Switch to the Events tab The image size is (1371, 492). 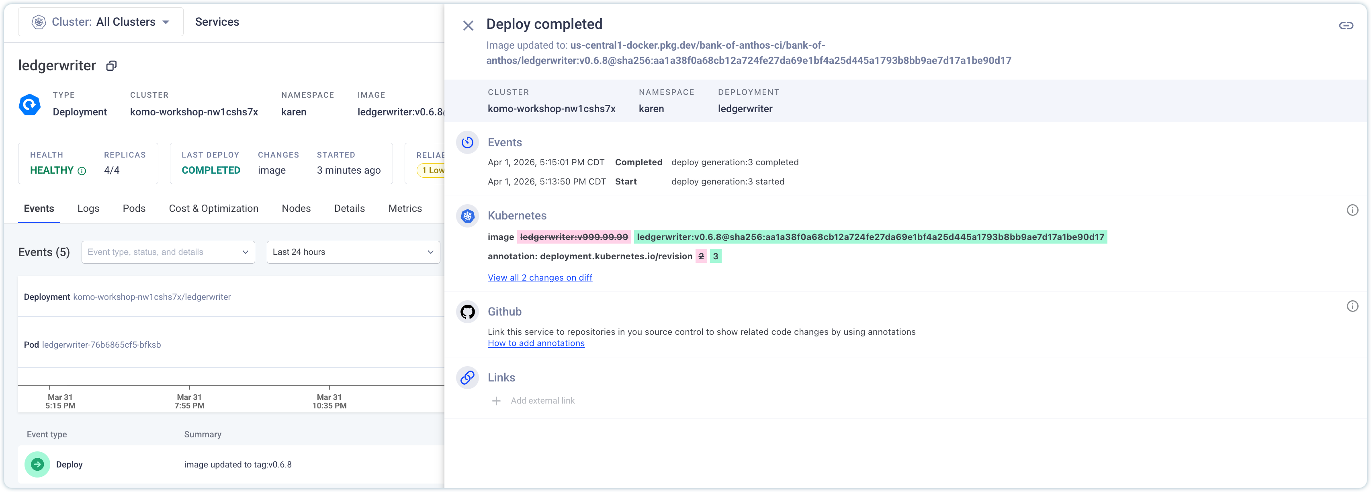pyautogui.click(x=39, y=209)
